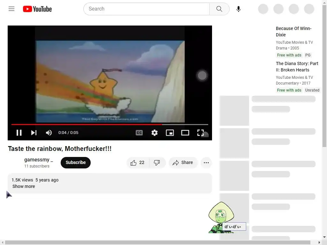Click the YouTube logo

click(37, 9)
